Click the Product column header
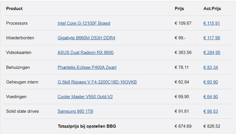 (x=14, y=9)
